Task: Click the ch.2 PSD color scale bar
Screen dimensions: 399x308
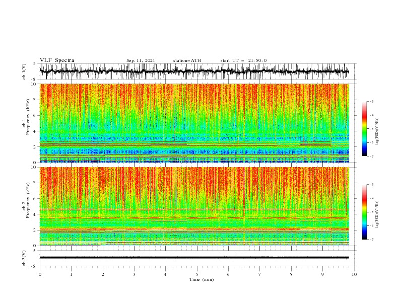Action: [364, 212]
